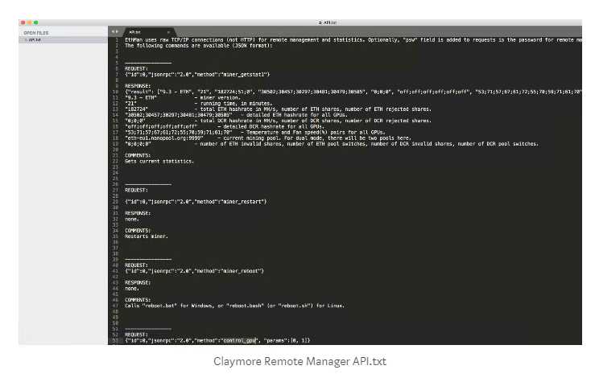The image size is (595, 378).
Task: Click the 'total DCR hashrate in MH/s' line
Action: [x=278, y=121]
